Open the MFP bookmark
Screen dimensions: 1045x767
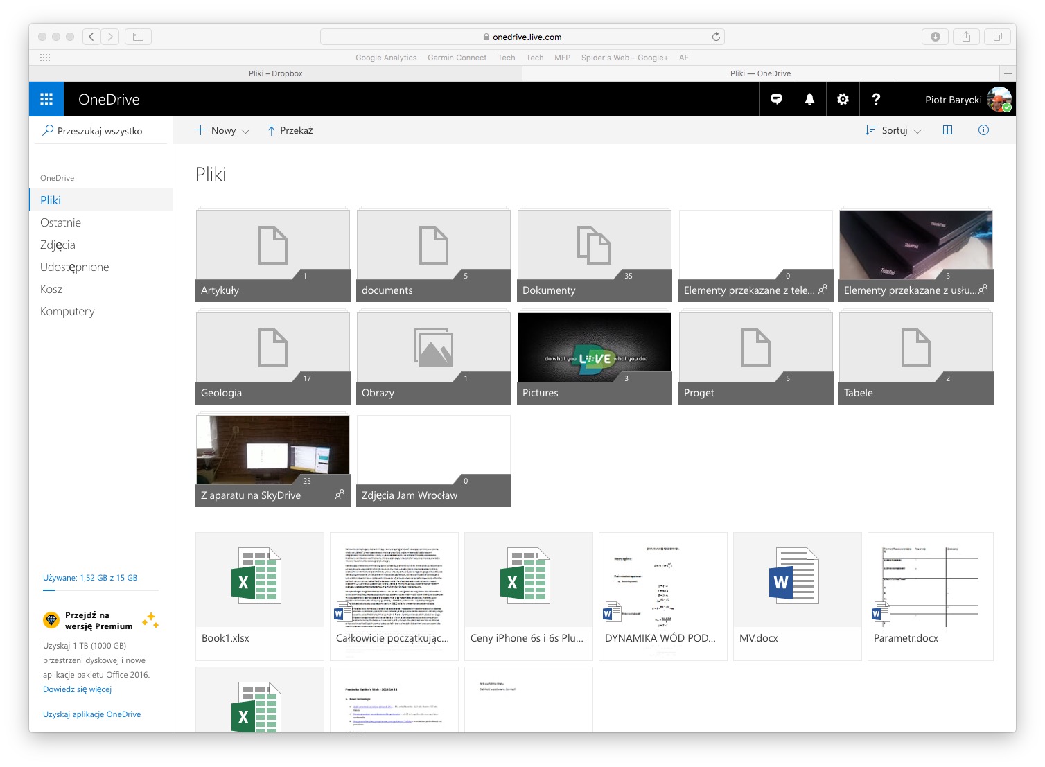pos(562,58)
